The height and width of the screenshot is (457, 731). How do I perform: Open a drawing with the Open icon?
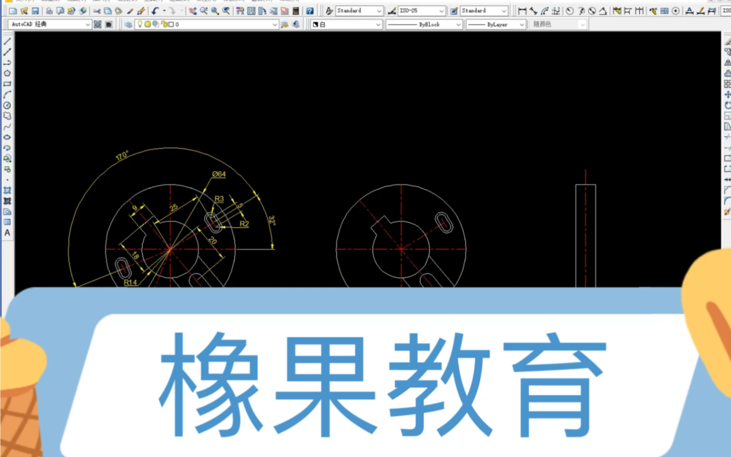click(x=24, y=11)
